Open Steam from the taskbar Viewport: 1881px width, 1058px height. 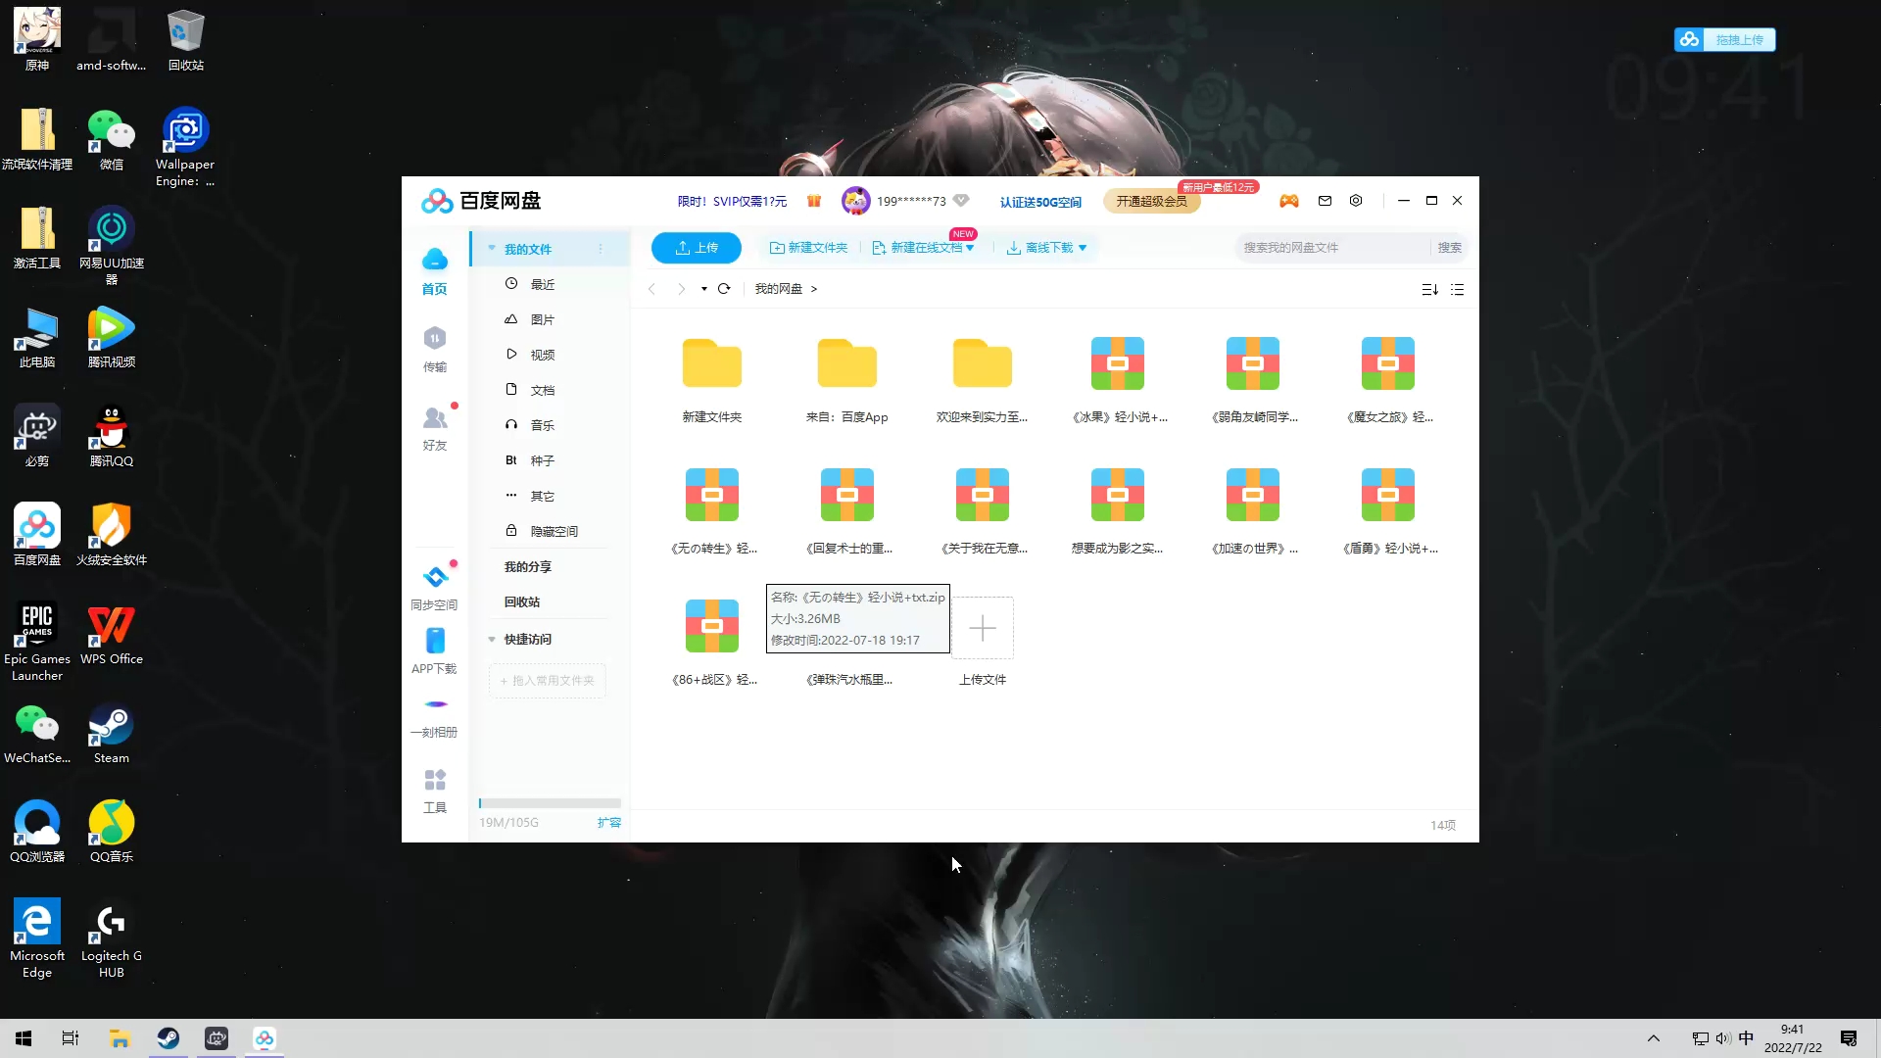pyautogui.click(x=169, y=1038)
